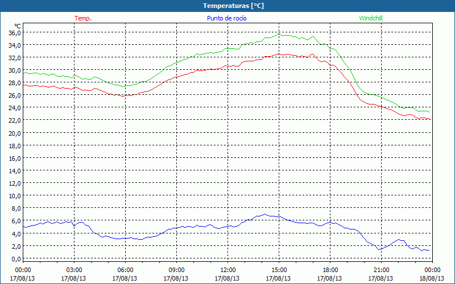Click the '34,0' y-axis value

pyautogui.click(x=15, y=45)
